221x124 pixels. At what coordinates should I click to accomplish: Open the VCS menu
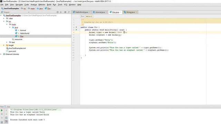pos(66,4)
